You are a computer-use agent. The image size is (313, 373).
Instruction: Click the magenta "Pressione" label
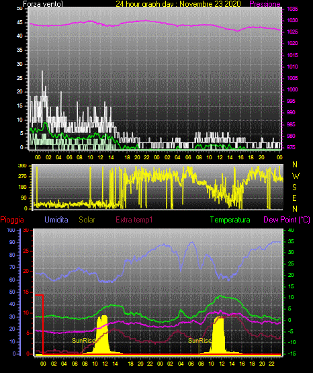pyautogui.click(x=265, y=4)
